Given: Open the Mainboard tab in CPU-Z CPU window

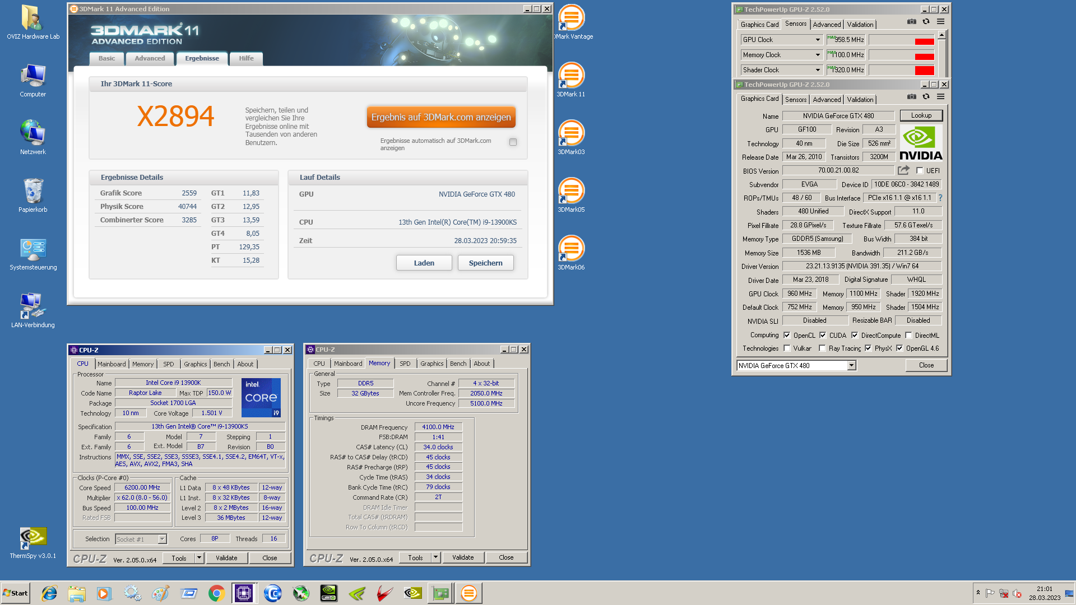Looking at the screenshot, I should coord(112,364).
